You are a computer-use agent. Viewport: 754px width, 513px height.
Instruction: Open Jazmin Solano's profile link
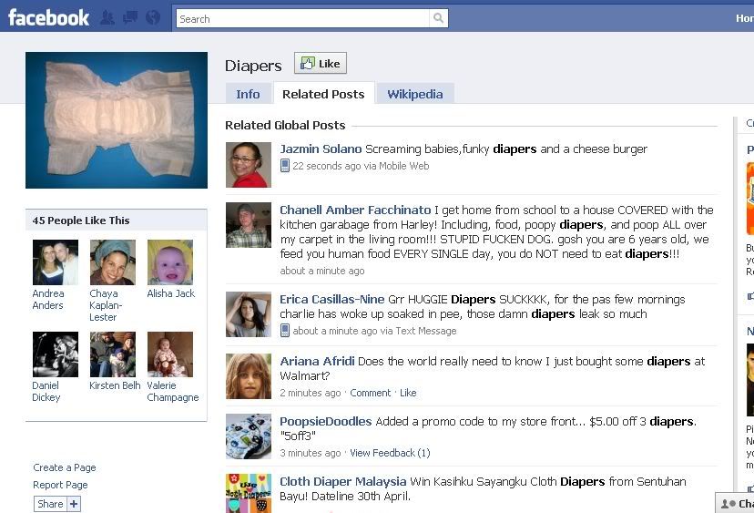pos(321,149)
